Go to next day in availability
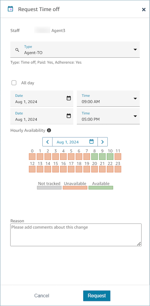Screen dimensions: 150x306 click(x=102, y=142)
